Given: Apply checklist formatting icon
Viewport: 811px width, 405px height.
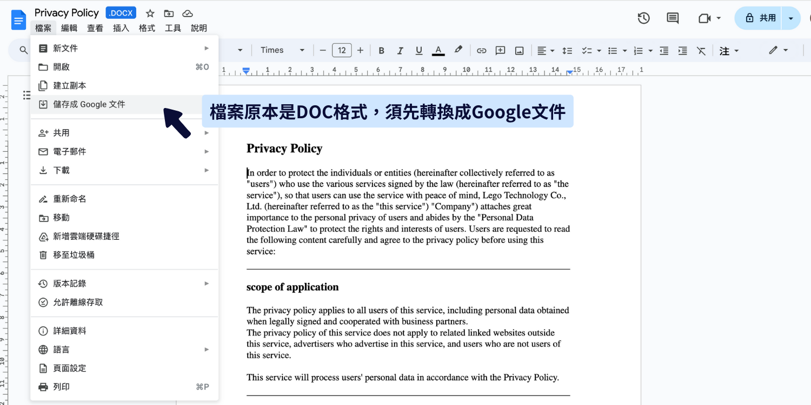Looking at the screenshot, I should coord(587,51).
